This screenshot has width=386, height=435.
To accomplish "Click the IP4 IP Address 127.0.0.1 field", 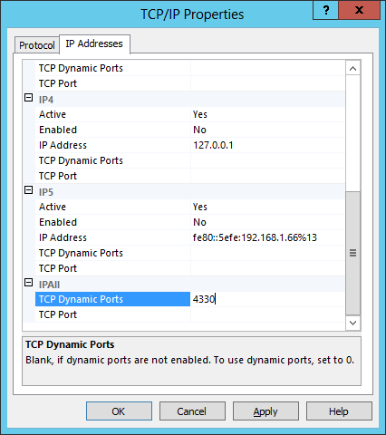I will (x=267, y=145).
